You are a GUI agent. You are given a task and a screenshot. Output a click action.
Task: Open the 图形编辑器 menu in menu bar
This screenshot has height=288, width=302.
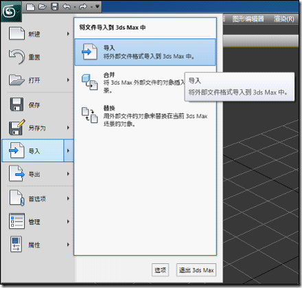[x=248, y=19]
